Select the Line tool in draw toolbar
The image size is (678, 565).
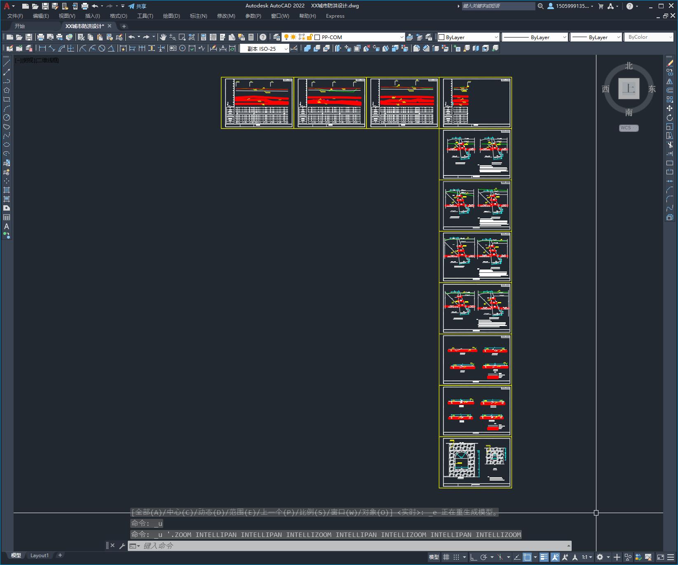7,63
